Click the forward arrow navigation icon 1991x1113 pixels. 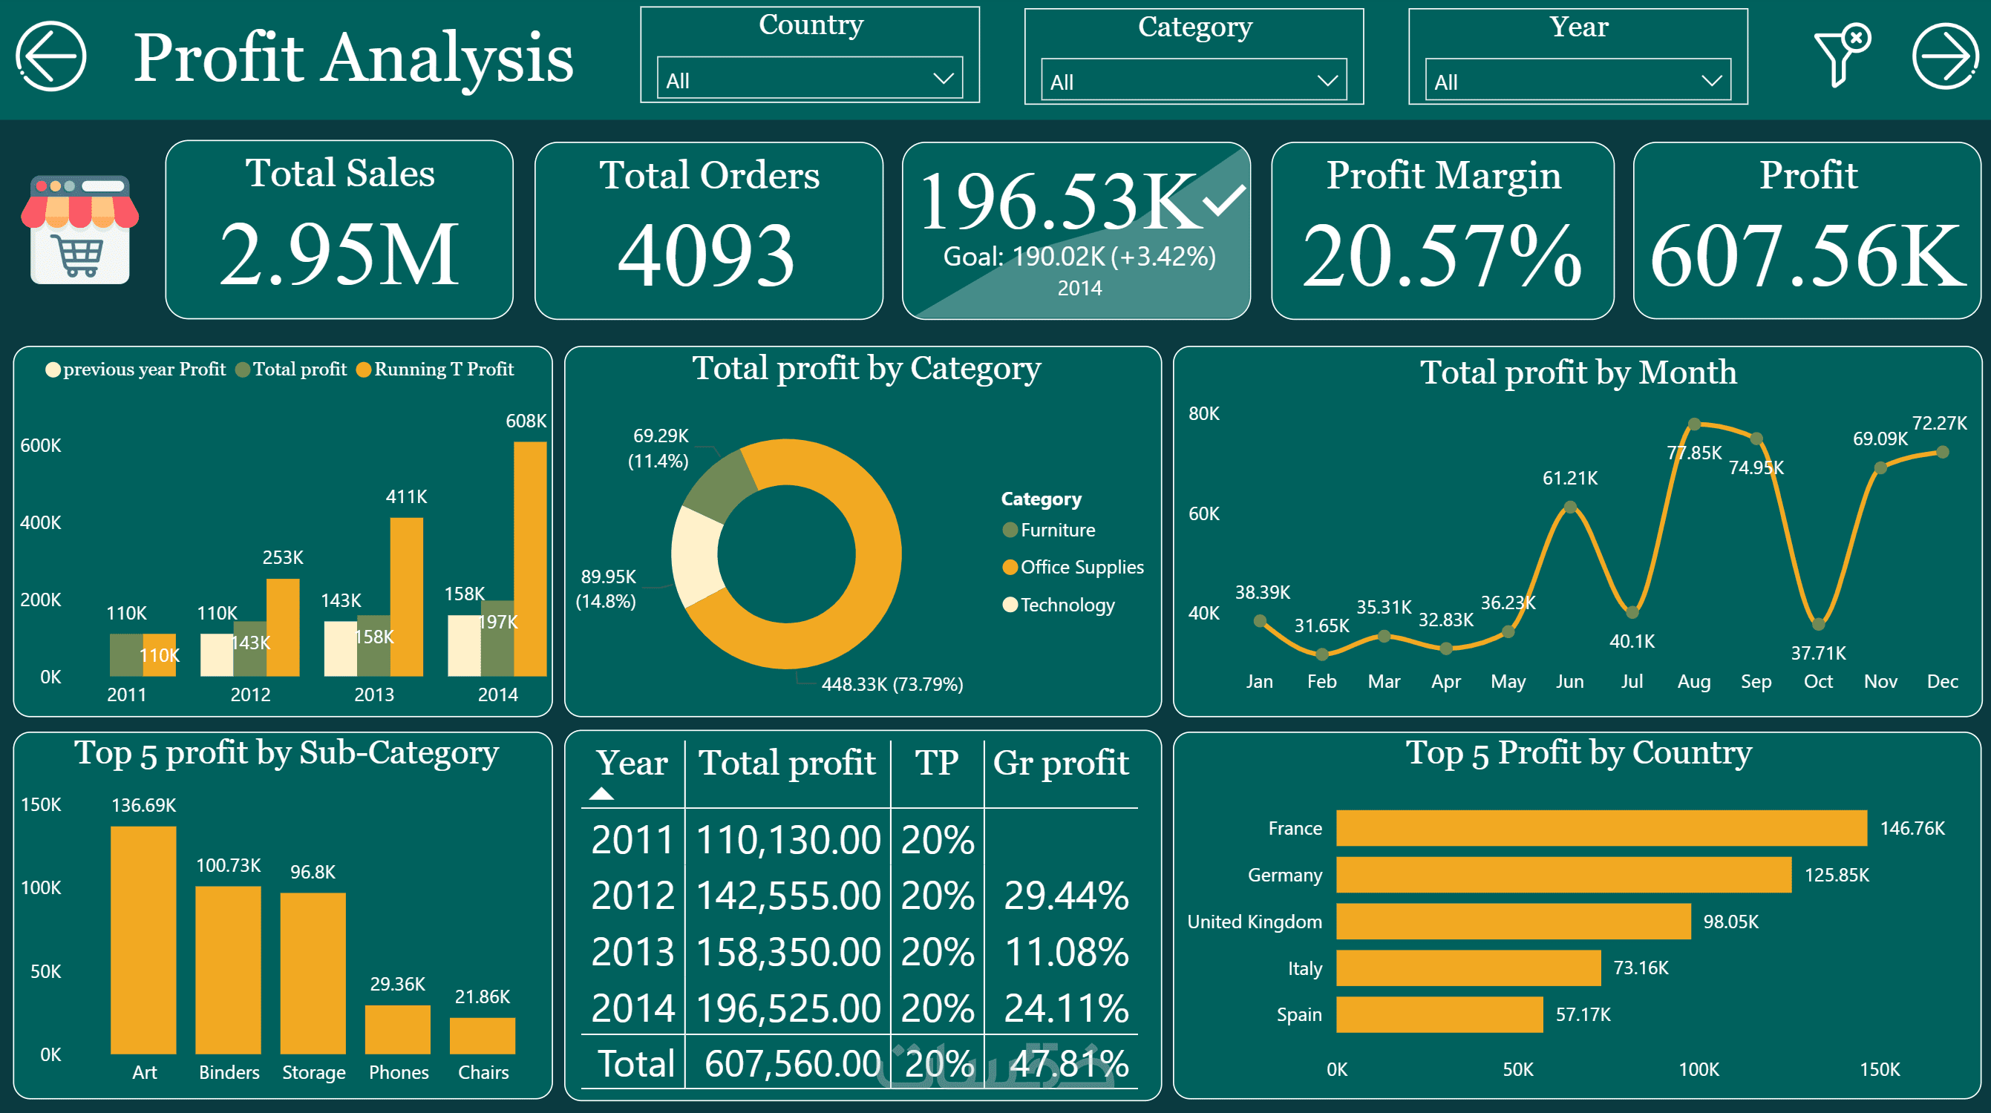pyautogui.click(x=1945, y=56)
